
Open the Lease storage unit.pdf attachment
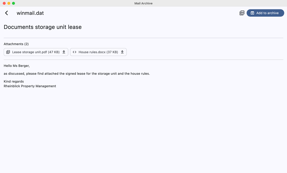[36, 52]
